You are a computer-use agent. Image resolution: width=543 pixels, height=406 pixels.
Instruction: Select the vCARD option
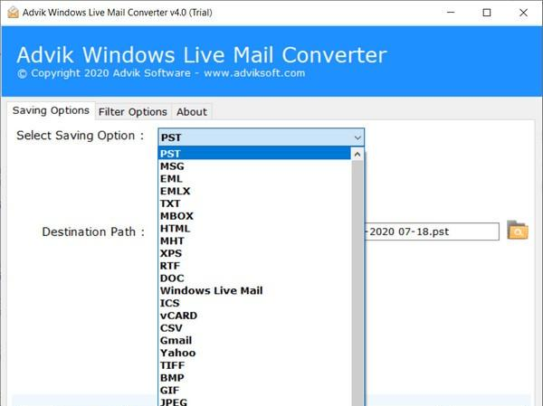click(x=254, y=316)
